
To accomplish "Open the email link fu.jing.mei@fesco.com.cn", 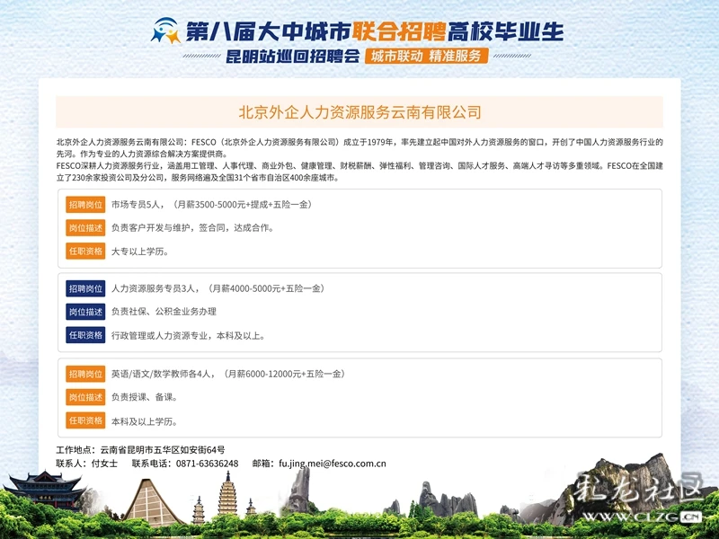I will tap(333, 464).
